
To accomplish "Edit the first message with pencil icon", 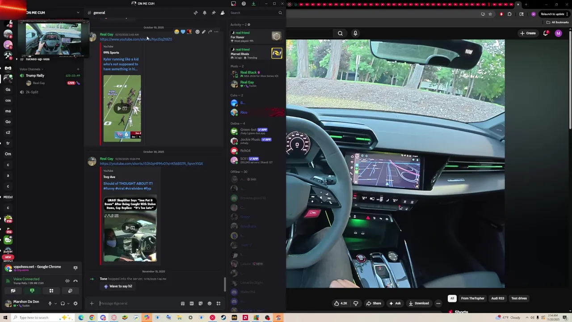I will [x=204, y=32].
